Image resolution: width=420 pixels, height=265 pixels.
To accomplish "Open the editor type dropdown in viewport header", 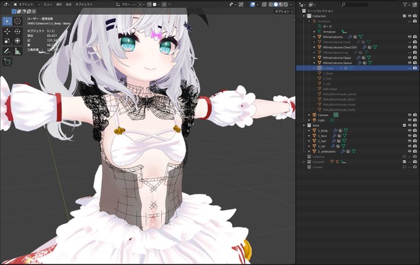I will [x=7, y=4].
